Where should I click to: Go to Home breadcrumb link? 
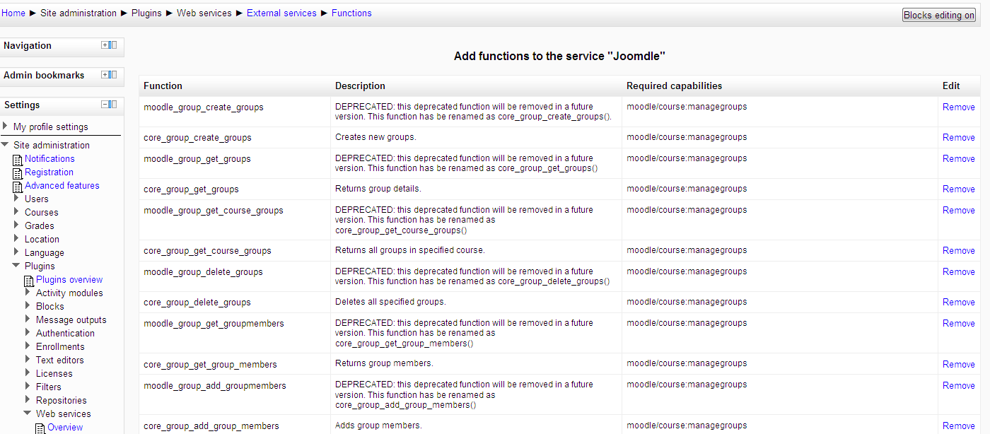click(x=13, y=13)
